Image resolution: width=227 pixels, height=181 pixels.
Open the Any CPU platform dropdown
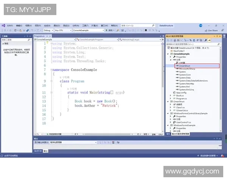(63, 30)
